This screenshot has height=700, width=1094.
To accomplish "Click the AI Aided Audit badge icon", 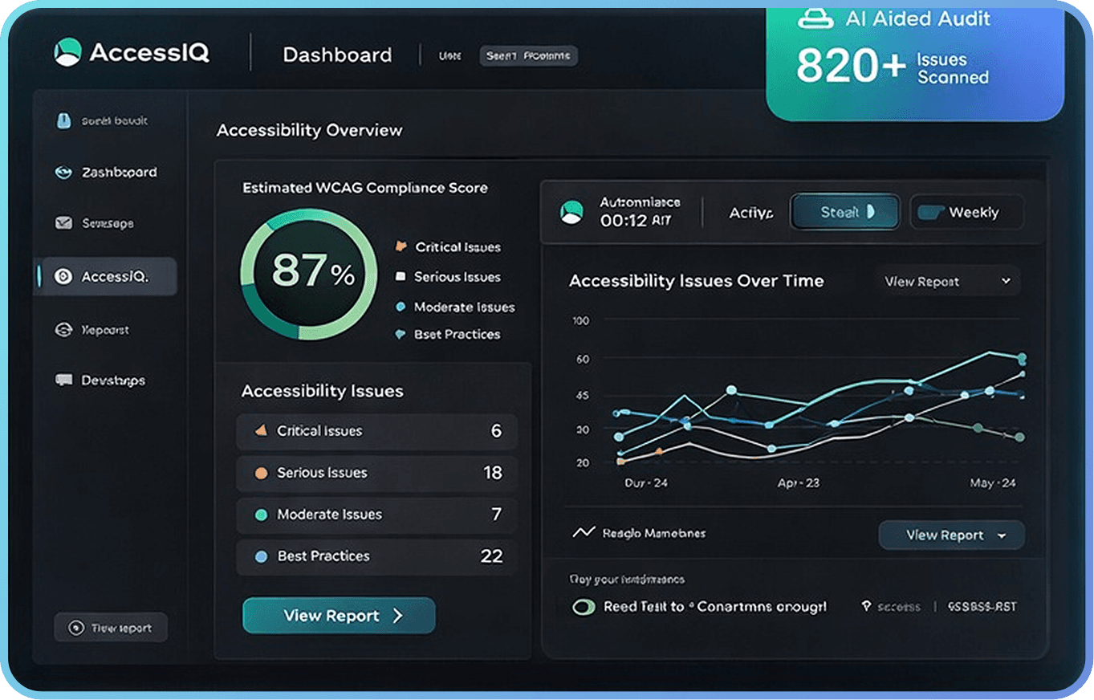I will point(815,18).
